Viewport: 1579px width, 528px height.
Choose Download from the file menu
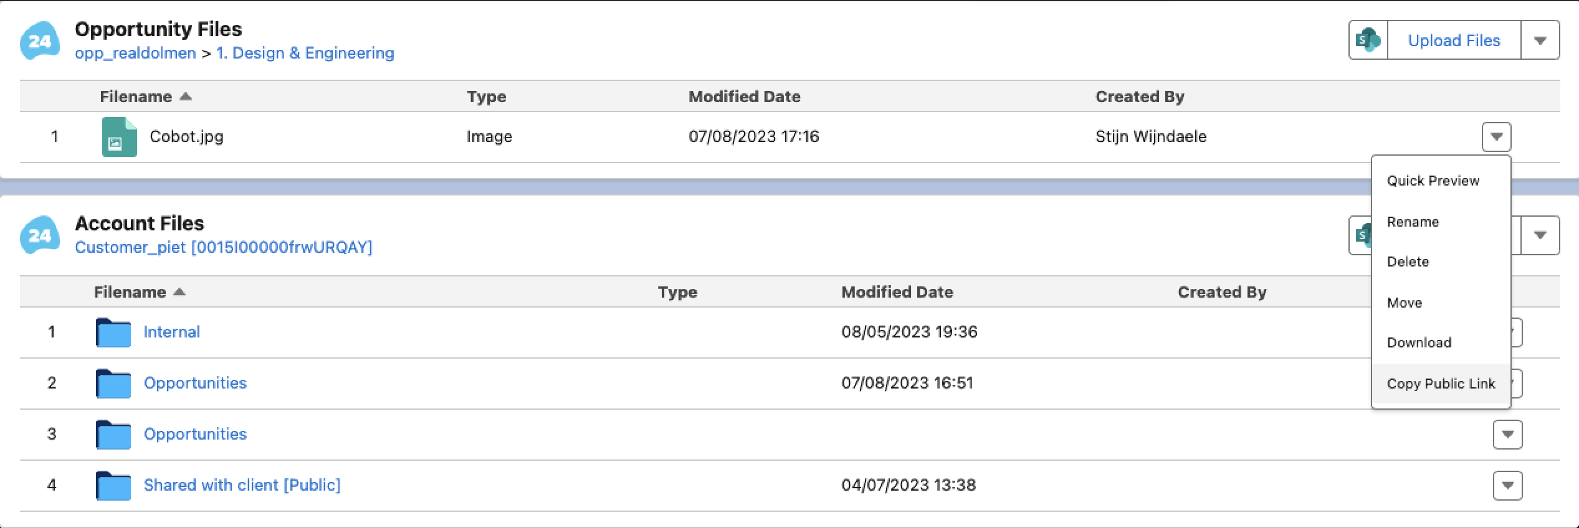pyautogui.click(x=1419, y=343)
